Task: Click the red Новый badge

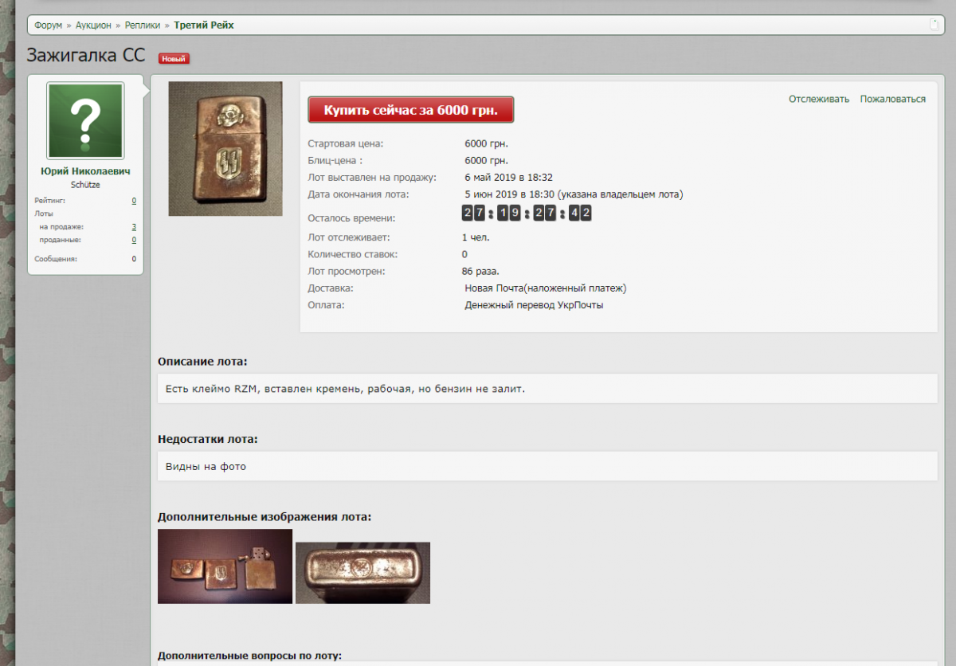Action: pos(174,58)
